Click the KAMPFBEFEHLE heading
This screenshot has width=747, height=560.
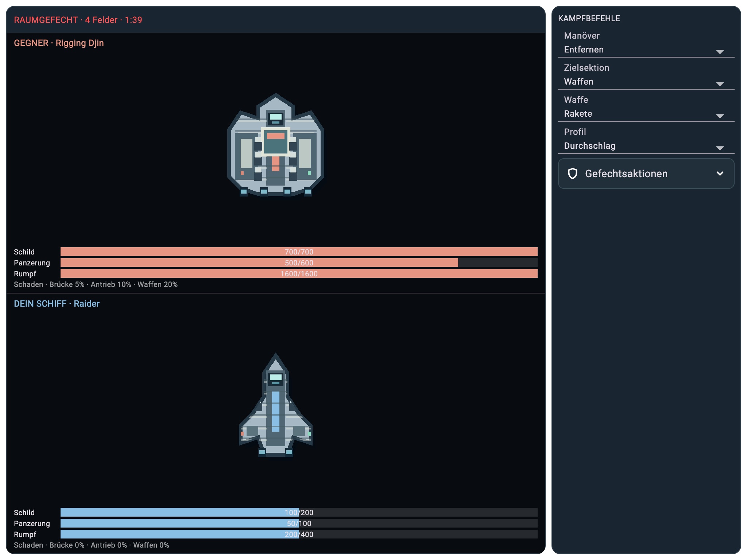[589, 18]
